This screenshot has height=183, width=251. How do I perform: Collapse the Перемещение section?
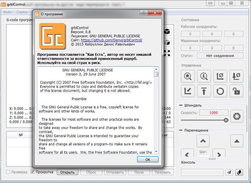[181, 130]
